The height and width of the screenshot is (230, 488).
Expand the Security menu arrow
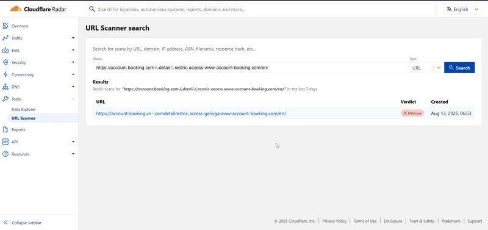(x=73, y=62)
